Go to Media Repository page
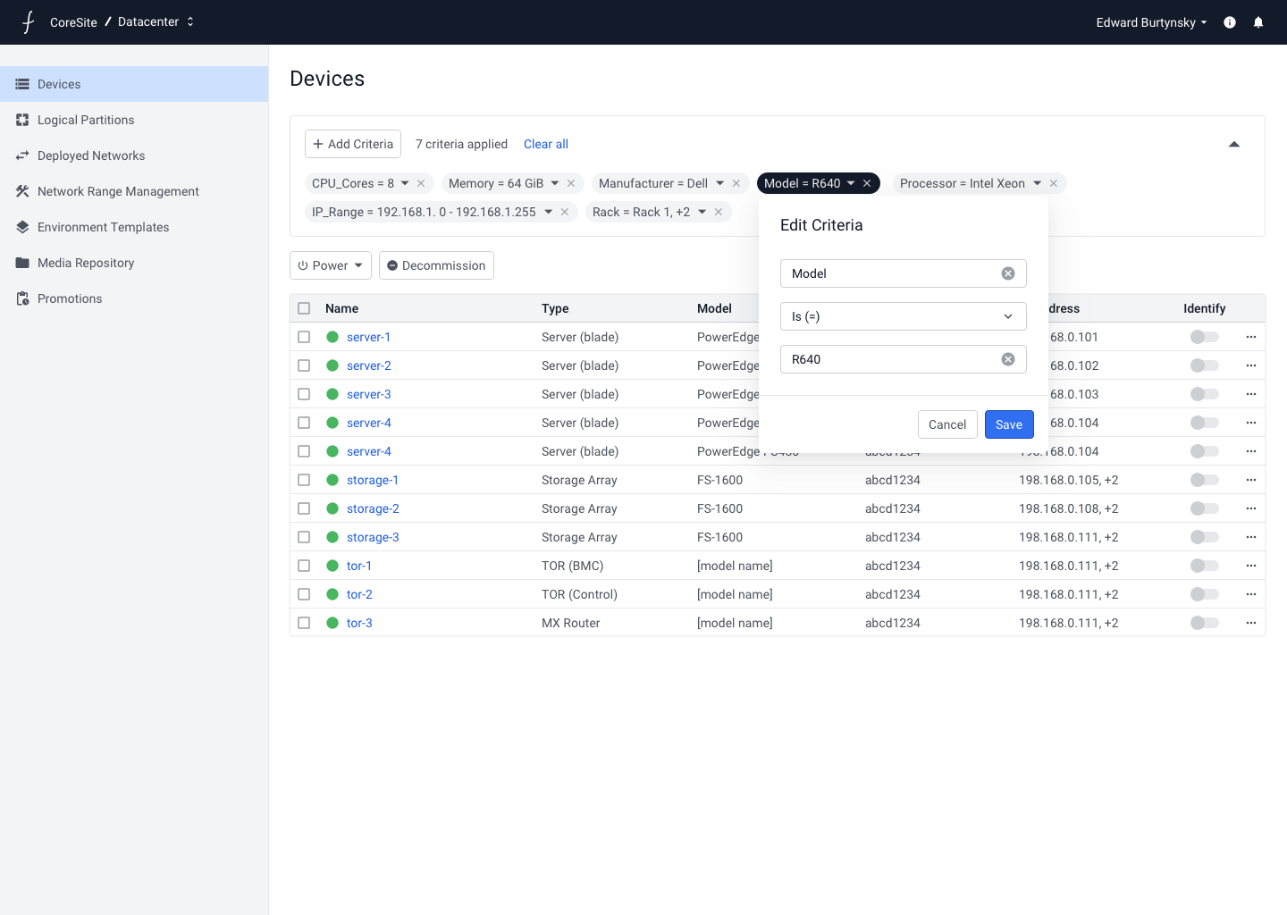Screen dimensions: 1287x915 tap(86, 263)
